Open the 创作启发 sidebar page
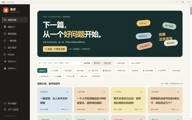192x120 pixels. 15,20
